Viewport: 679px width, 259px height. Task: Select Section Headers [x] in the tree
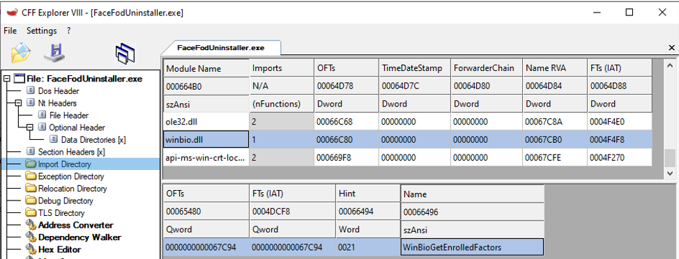click(71, 152)
